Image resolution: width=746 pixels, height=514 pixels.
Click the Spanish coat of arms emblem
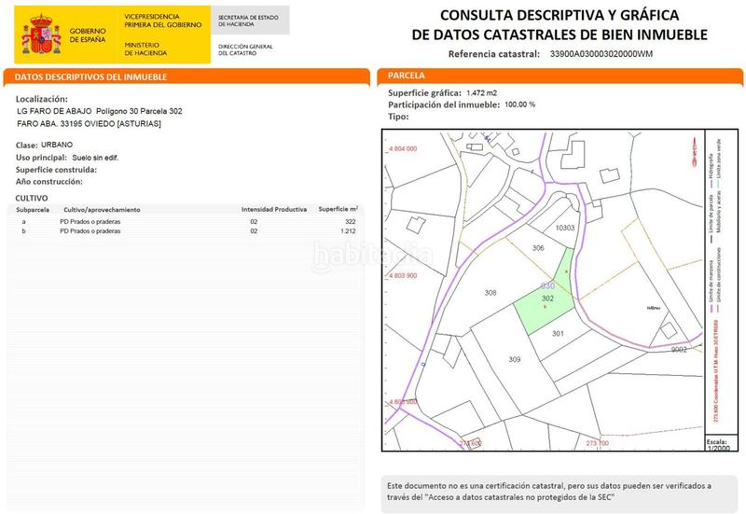(x=40, y=35)
